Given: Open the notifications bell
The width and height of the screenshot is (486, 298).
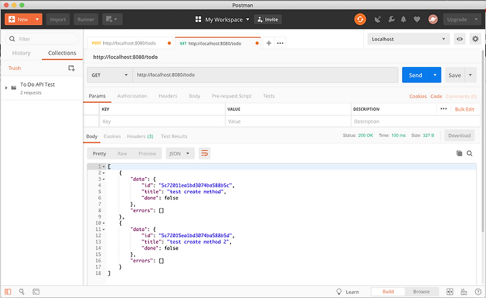Looking at the screenshot, I should pyautogui.click(x=403, y=20).
